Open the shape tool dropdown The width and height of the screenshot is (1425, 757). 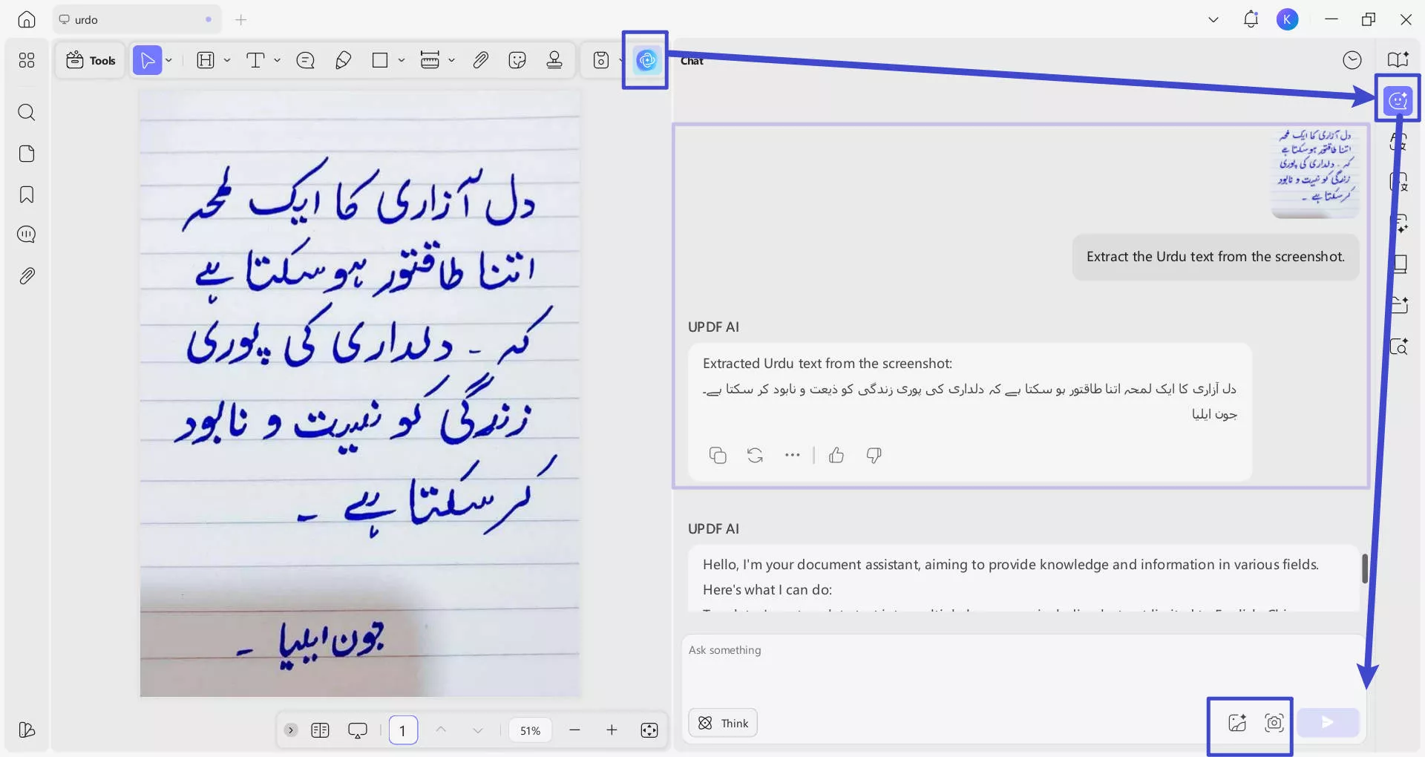(401, 60)
